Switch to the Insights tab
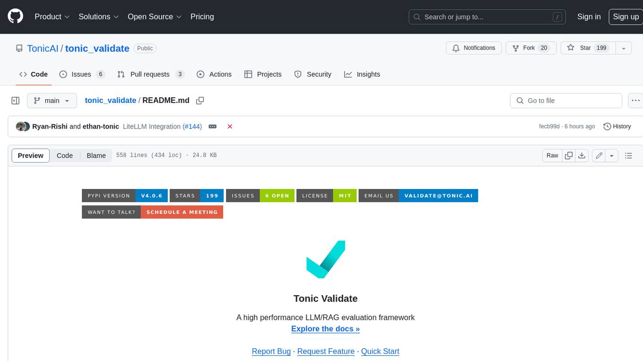The width and height of the screenshot is (643, 361). coord(362,74)
